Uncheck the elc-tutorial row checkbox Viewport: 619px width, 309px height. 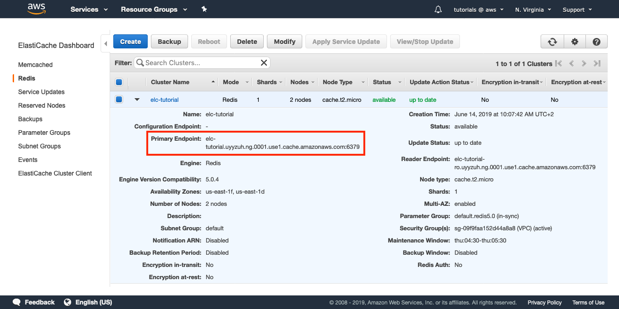click(x=119, y=100)
